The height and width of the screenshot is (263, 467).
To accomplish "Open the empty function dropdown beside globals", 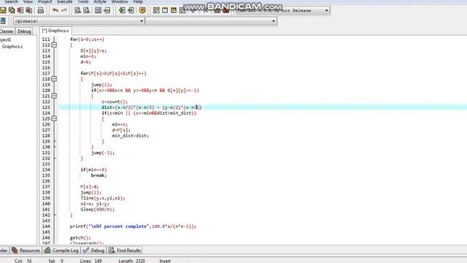I will point(211,21).
